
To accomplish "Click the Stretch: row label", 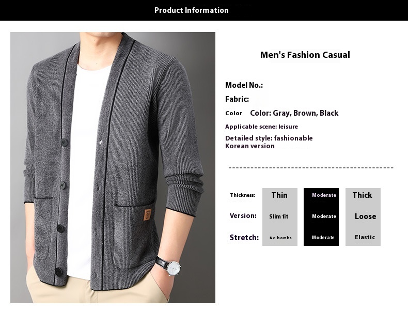I will 244,238.
